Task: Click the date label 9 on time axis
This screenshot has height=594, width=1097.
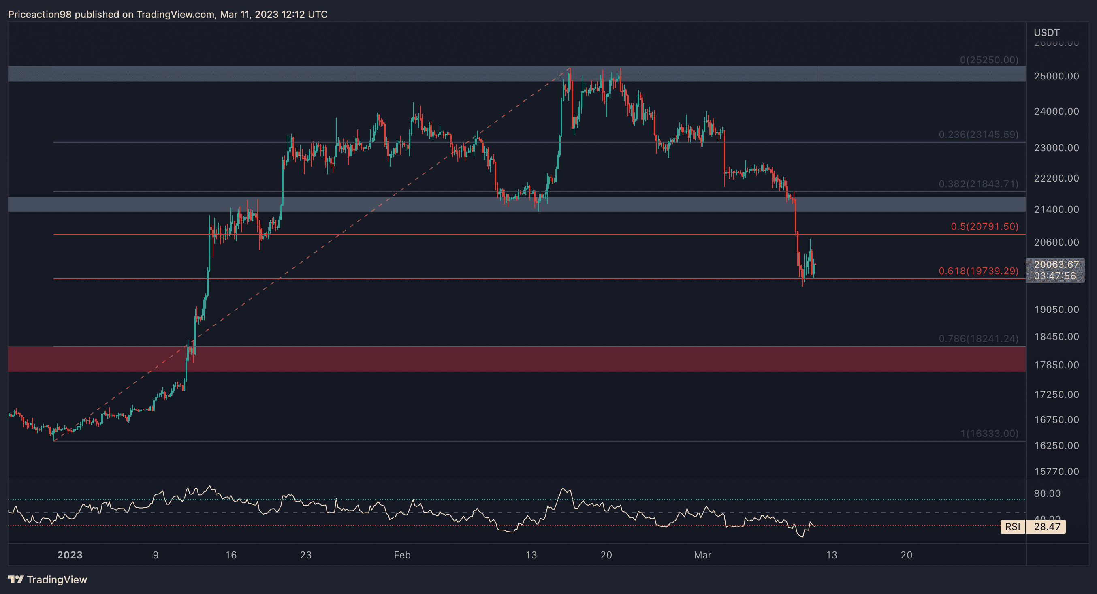Action: [156, 555]
